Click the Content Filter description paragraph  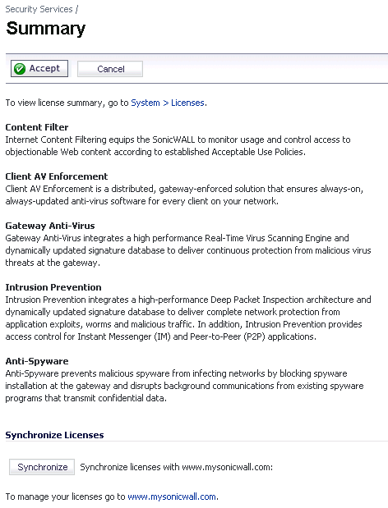tap(178, 146)
